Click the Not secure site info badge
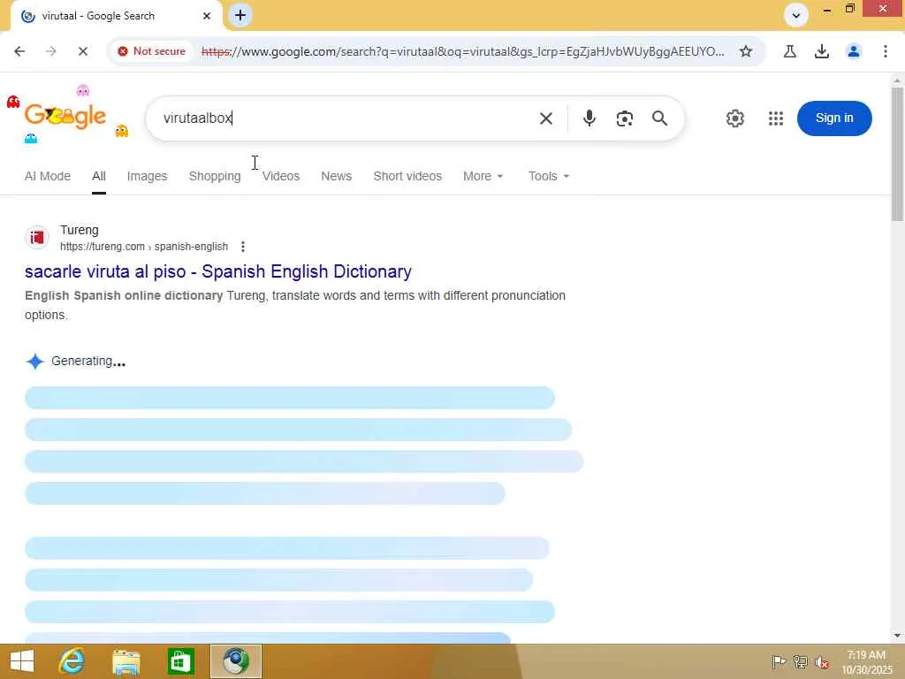The image size is (905, 679). pos(152,51)
